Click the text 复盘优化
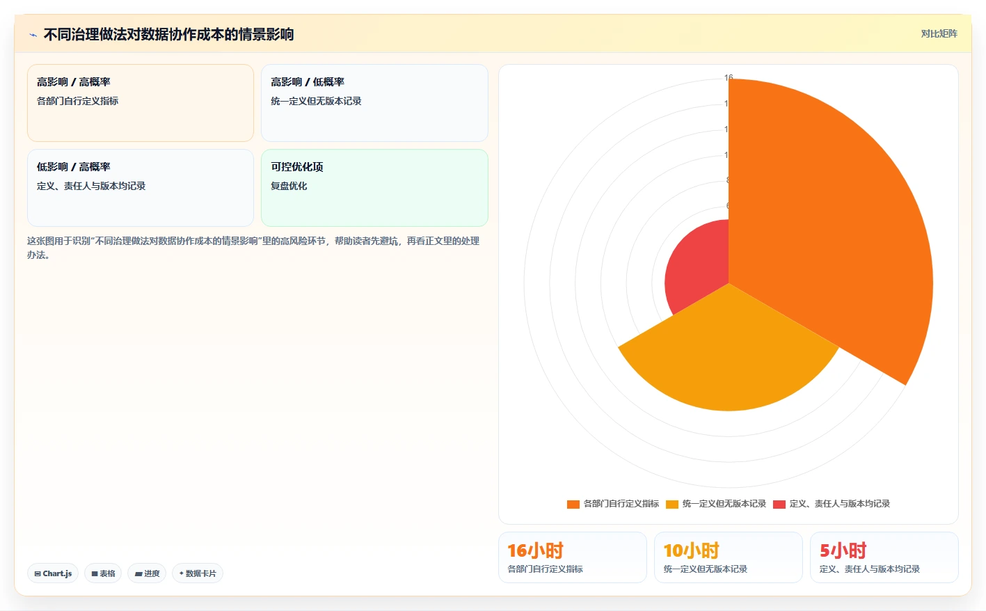Screen dimensions: 986x611 [x=289, y=186]
